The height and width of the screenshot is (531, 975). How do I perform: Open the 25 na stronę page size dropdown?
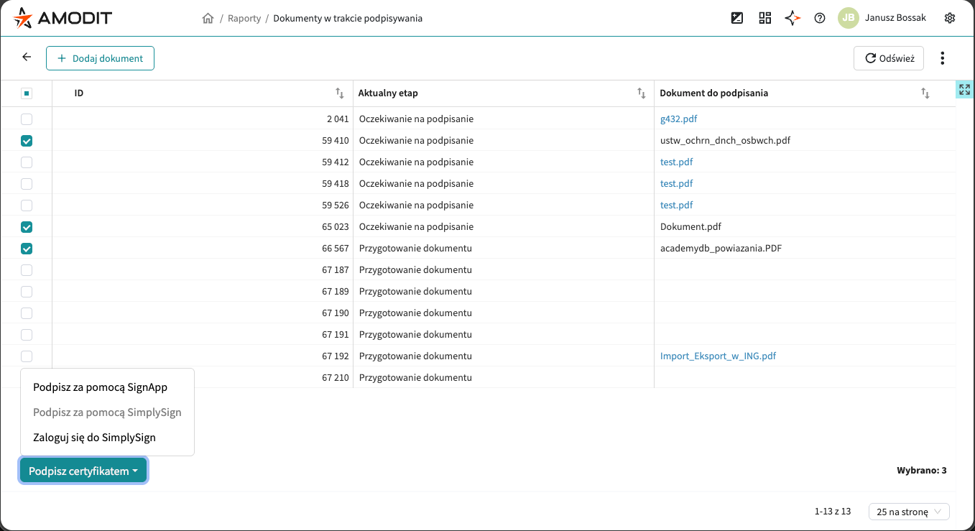909,512
